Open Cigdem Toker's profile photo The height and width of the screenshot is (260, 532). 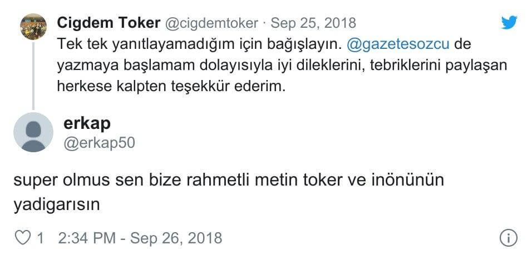point(33,26)
